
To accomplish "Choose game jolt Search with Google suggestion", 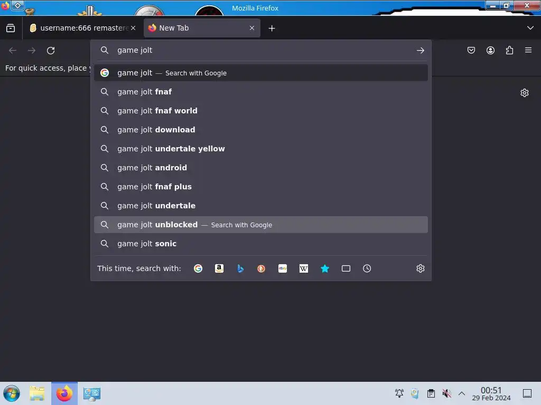I will tap(261, 73).
